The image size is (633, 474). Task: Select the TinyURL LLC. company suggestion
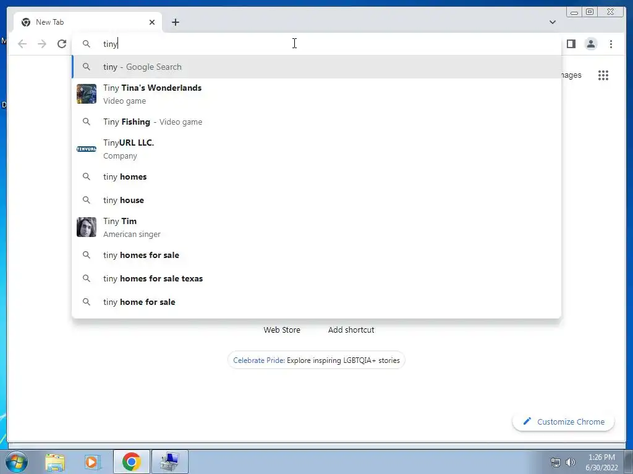[x=316, y=149]
